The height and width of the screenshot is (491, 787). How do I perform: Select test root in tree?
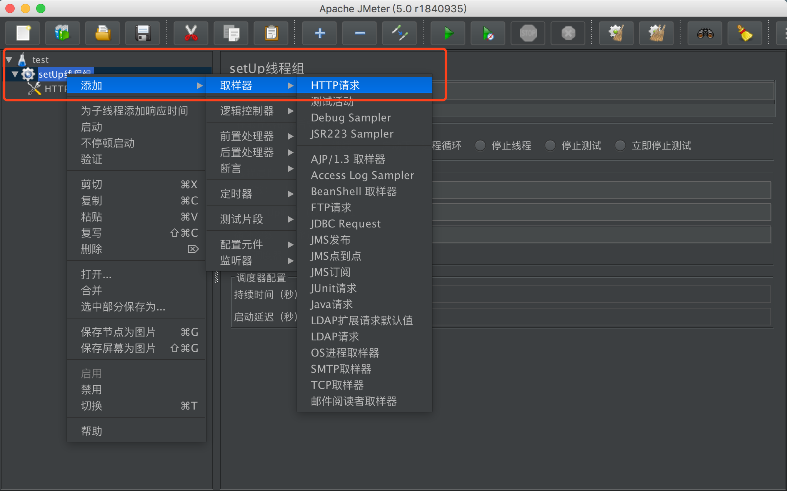coord(40,60)
